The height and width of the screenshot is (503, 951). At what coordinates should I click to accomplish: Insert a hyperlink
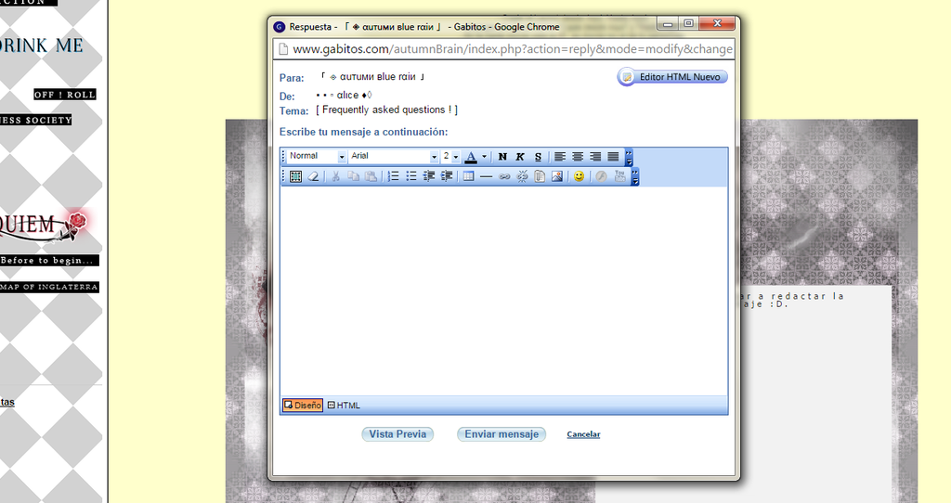504,176
